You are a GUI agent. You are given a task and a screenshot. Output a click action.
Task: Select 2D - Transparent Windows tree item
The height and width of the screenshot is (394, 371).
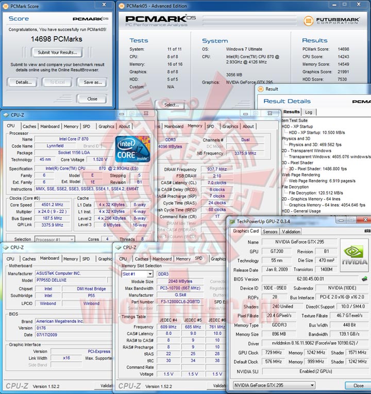pos(307,150)
